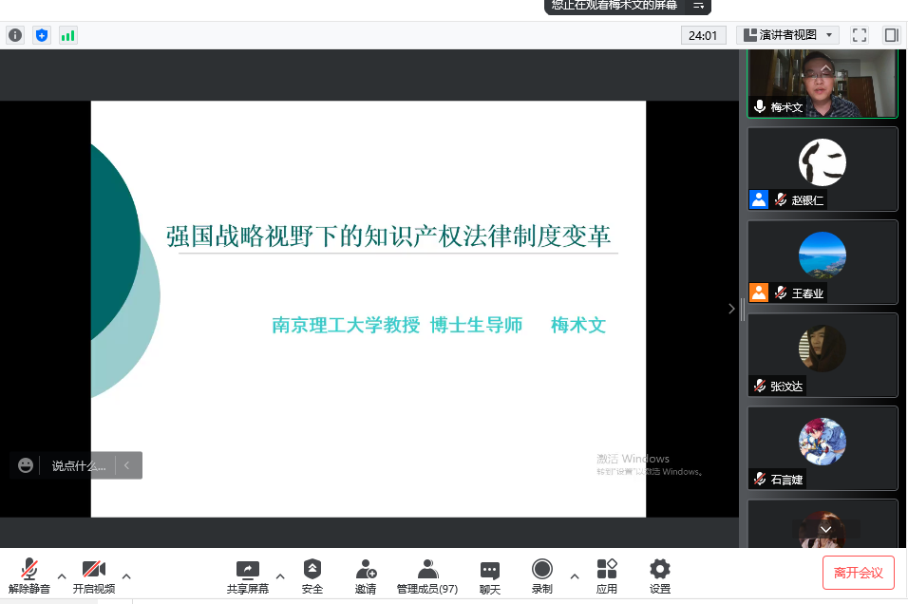This screenshot has width=908, height=604.
Task: Click the meeting info icon
Action: coord(15,35)
